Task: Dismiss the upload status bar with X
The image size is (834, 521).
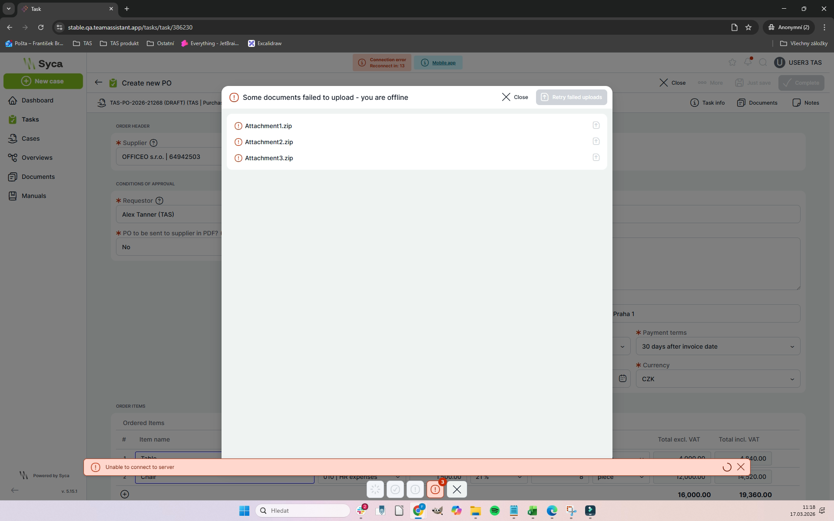Action: 457,489
